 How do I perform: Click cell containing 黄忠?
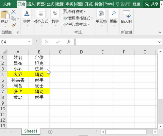point(18,97)
